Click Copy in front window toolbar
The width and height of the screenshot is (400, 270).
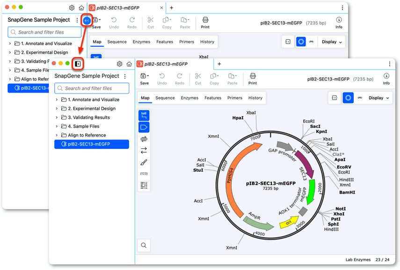tap(214, 79)
